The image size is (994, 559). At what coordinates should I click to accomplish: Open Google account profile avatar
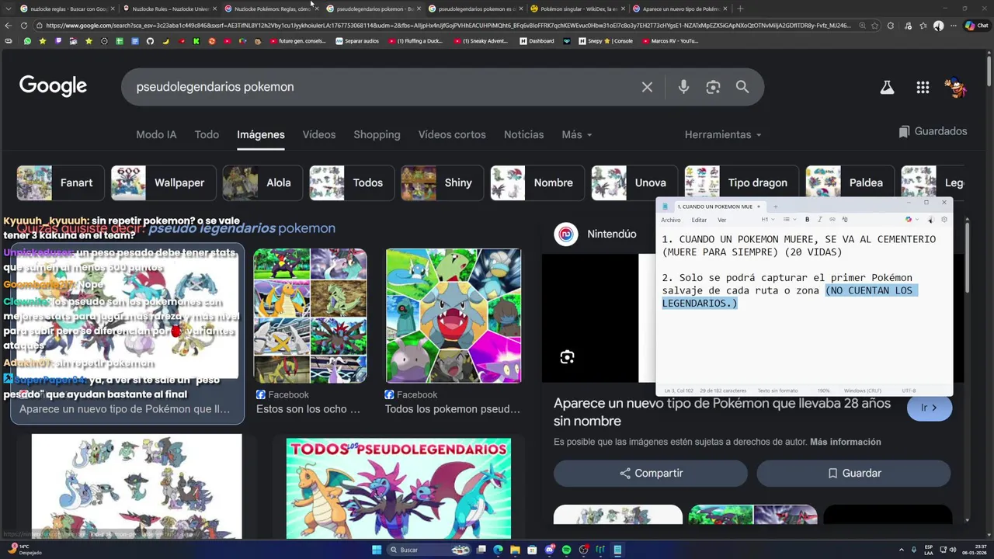[957, 87]
